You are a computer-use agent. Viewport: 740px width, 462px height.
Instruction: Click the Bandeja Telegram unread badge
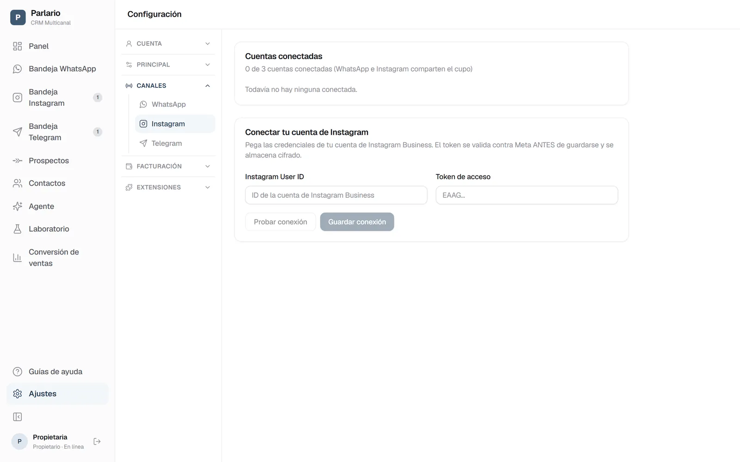pyautogui.click(x=98, y=132)
